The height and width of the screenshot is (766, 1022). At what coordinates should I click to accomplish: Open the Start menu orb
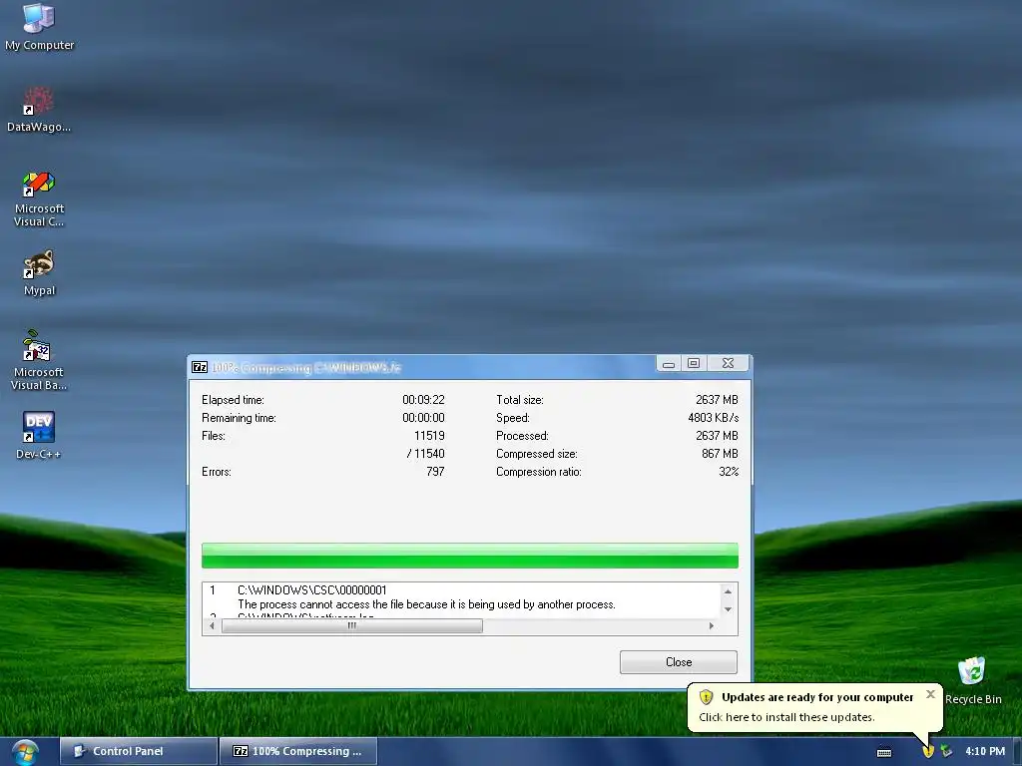coord(25,752)
